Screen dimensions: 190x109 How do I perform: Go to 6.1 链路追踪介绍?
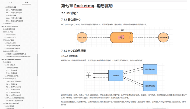click(x=9, y=29)
